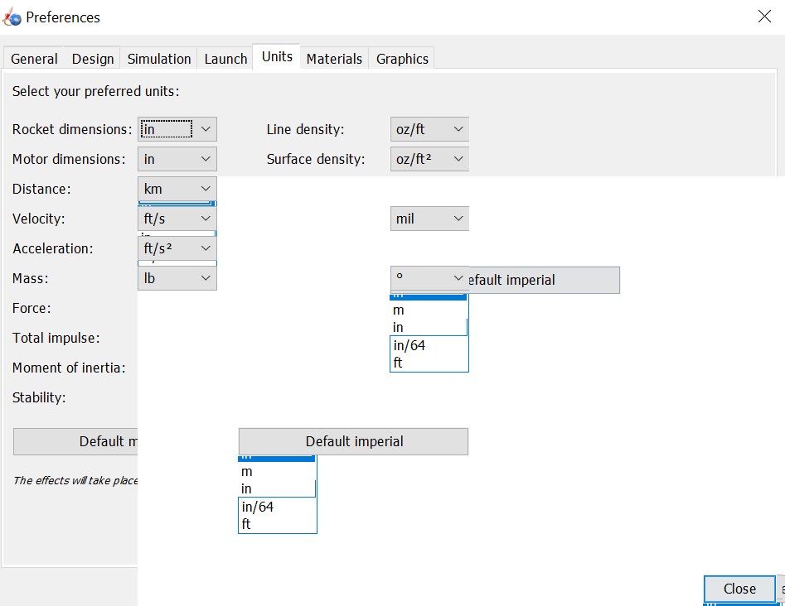Viewport: 785px width, 606px height.
Task: Click the Default imperial button
Action: pyautogui.click(x=353, y=441)
